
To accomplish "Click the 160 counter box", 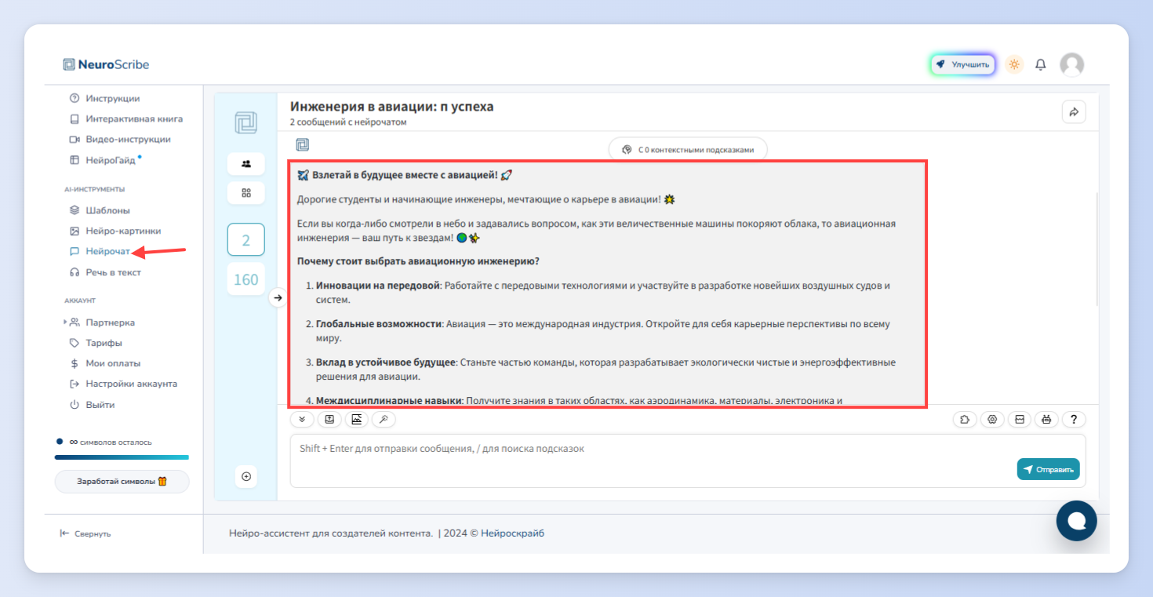I will point(246,279).
